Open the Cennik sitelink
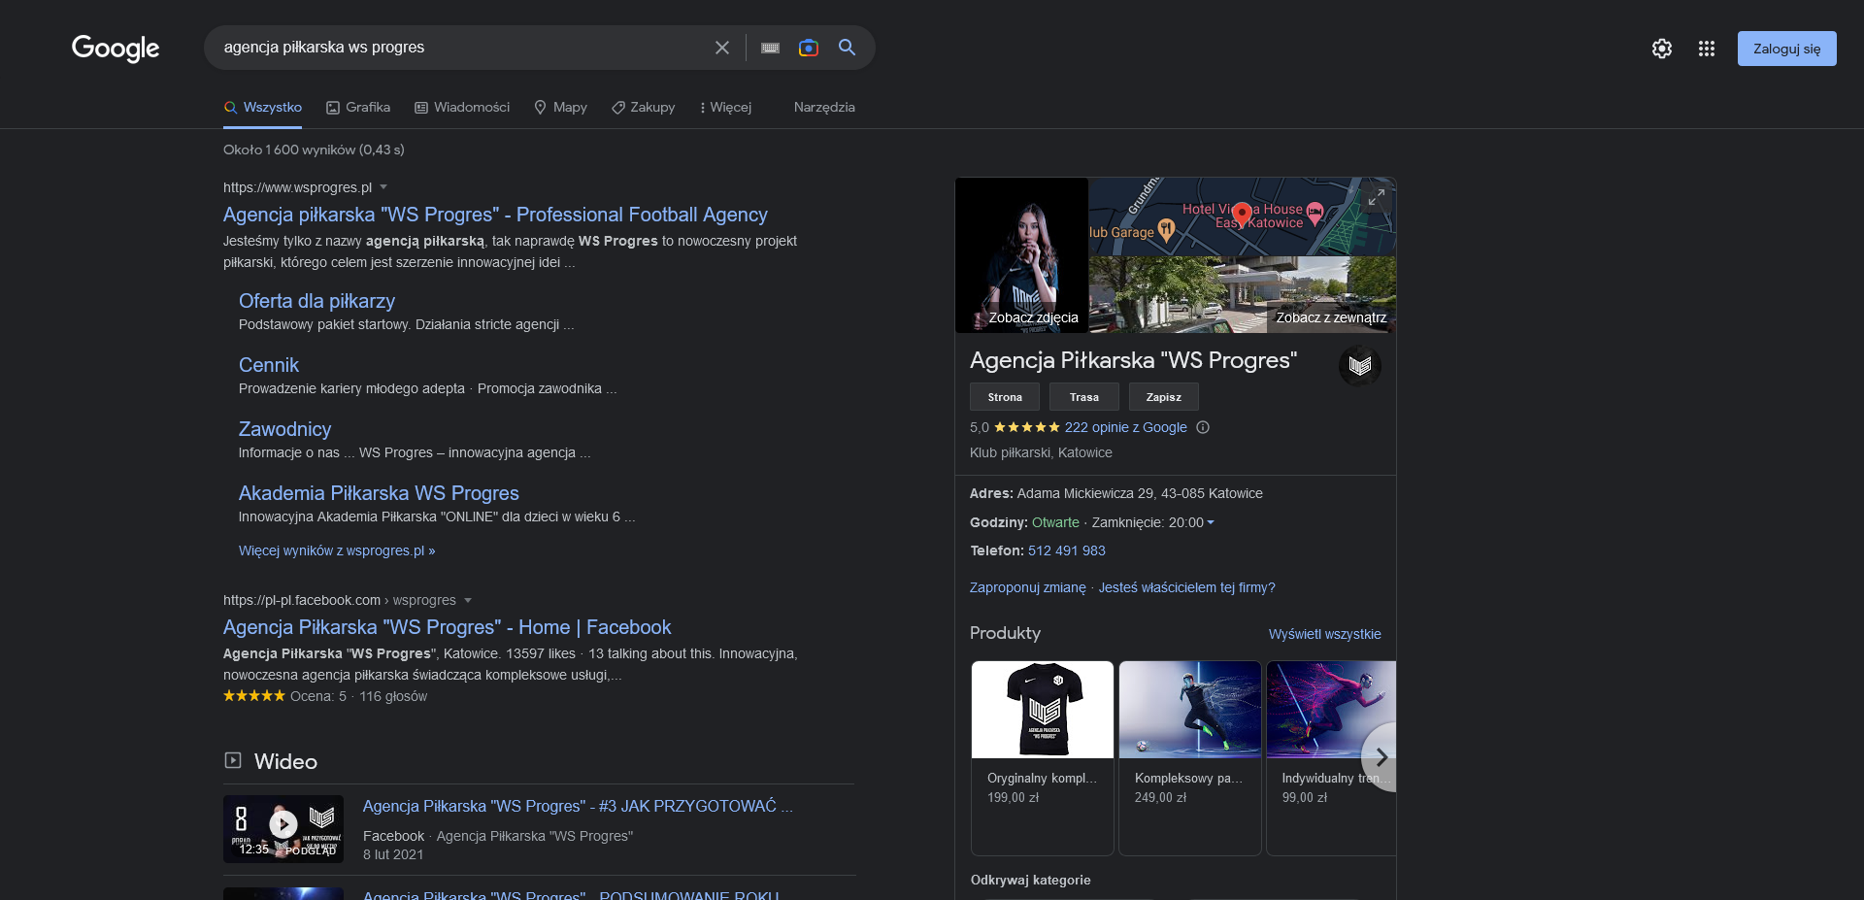Image resolution: width=1864 pixels, height=900 pixels. 269,365
